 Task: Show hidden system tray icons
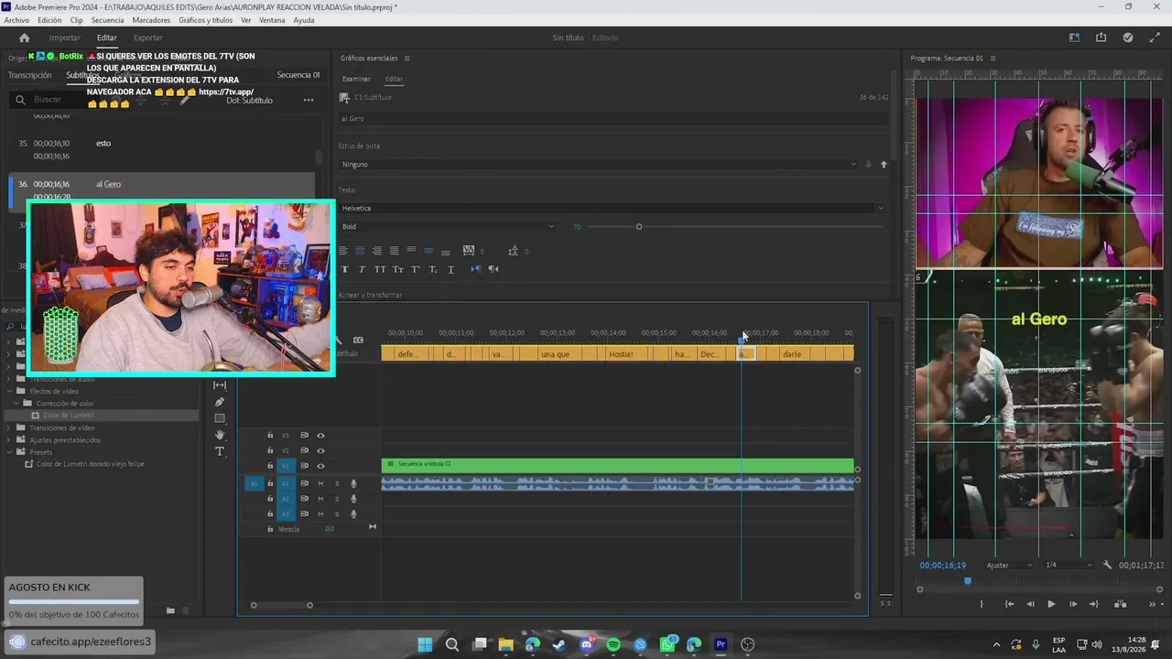tap(997, 644)
